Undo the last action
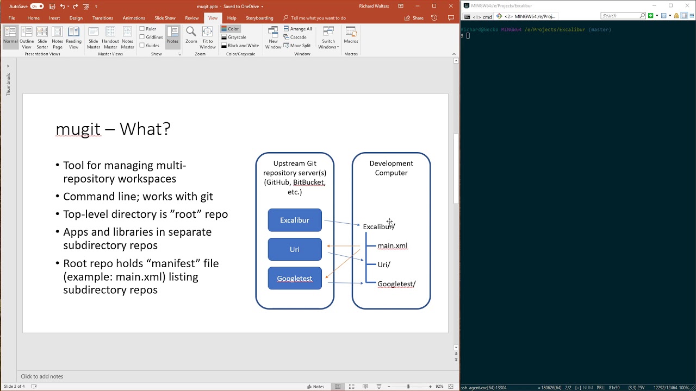 point(63,6)
